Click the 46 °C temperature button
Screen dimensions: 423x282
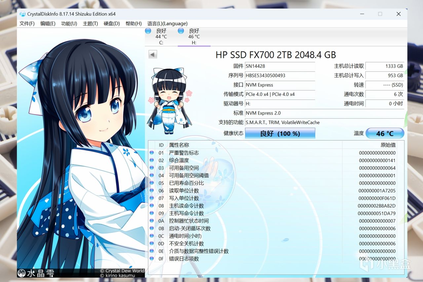coord(385,133)
